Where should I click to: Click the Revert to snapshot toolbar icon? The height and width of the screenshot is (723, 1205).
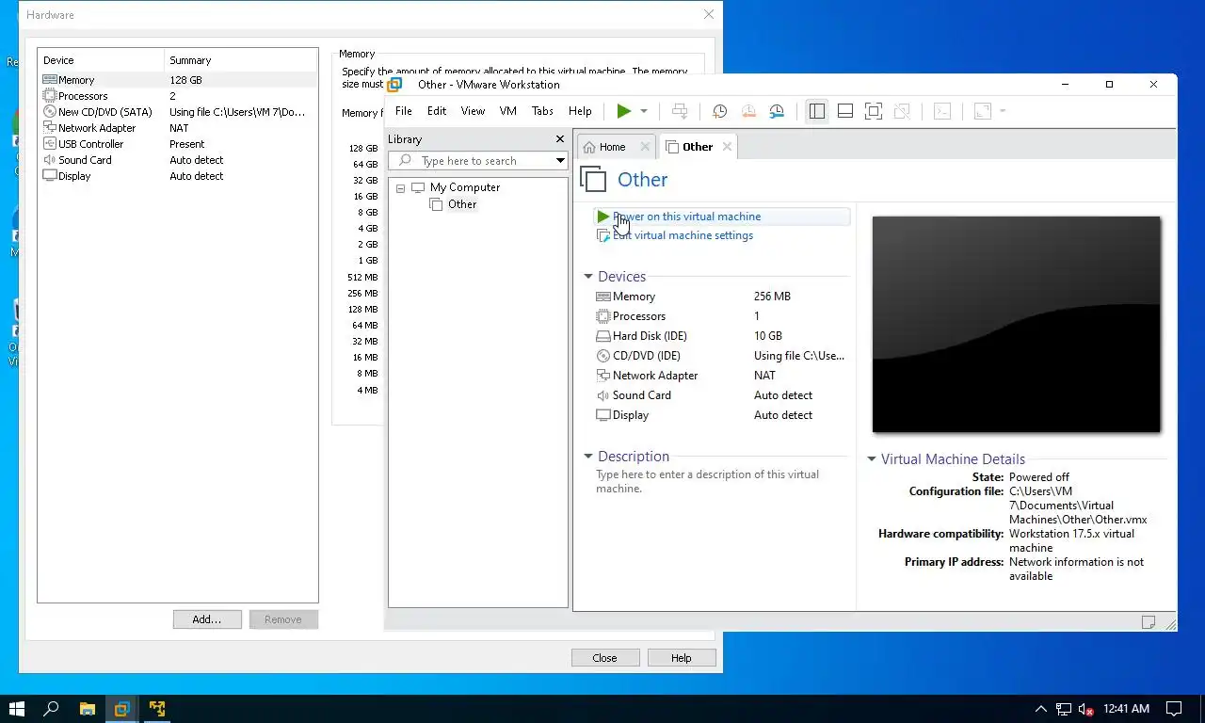[748, 111]
